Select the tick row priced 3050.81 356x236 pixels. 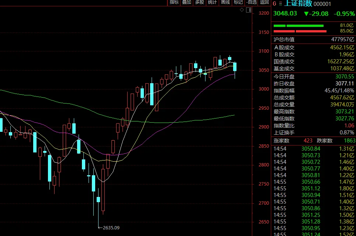[314, 175]
